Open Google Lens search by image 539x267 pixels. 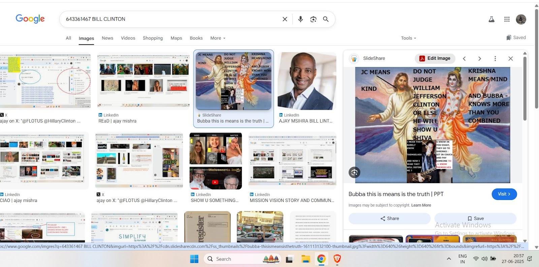click(x=313, y=19)
